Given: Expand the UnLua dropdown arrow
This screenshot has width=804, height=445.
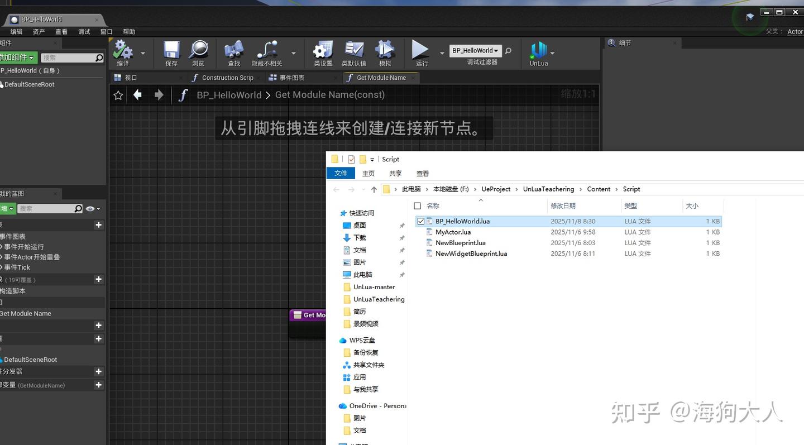Looking at the screenshot, I should [553, 53].
